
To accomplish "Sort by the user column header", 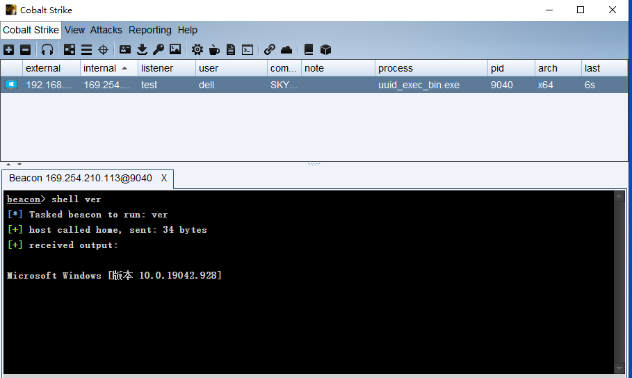I will click(x=232, y=68).
